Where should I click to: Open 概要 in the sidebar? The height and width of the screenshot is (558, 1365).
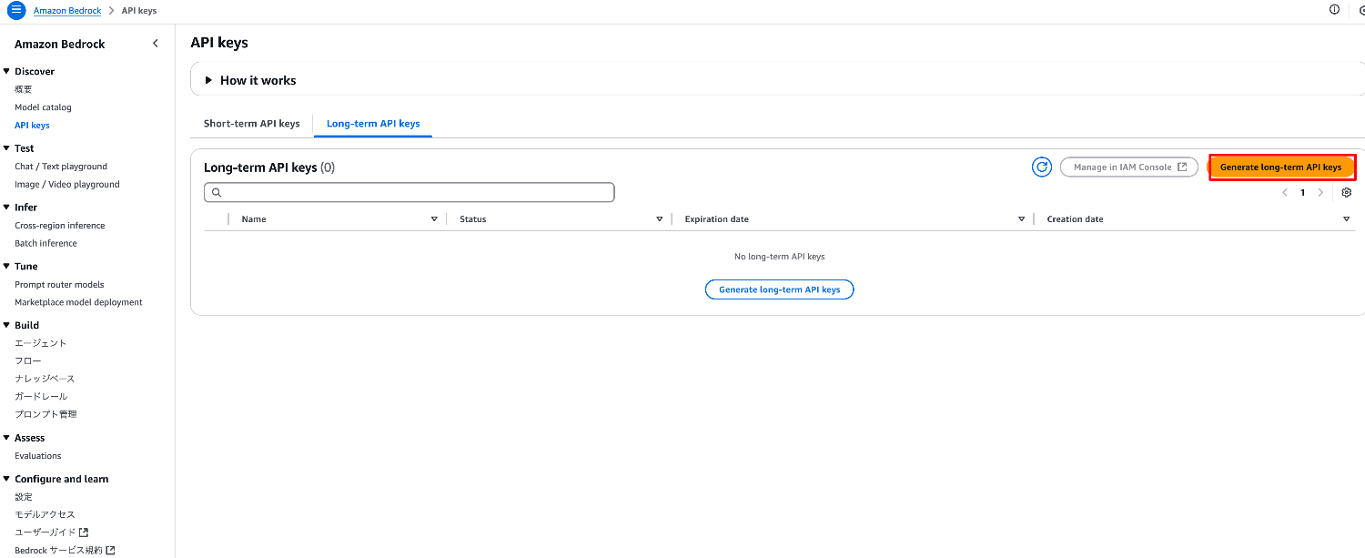[24, 89]
